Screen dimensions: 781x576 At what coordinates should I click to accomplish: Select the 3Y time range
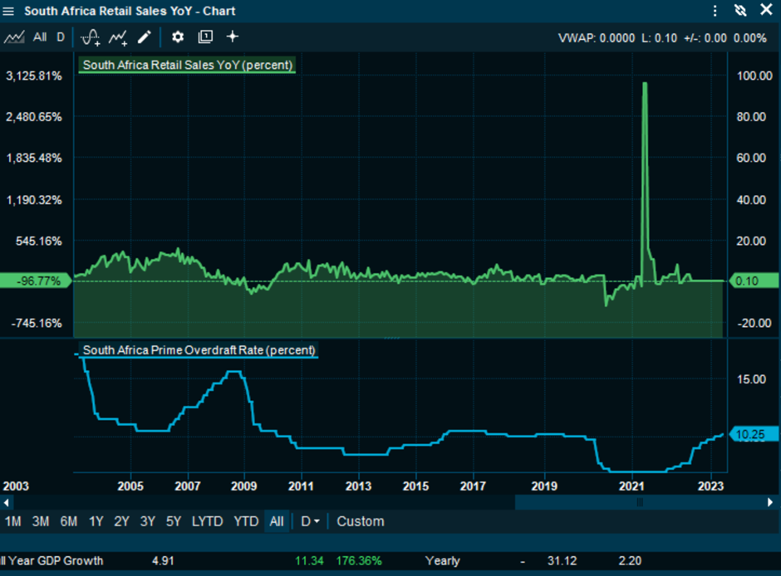coord(147,521)
